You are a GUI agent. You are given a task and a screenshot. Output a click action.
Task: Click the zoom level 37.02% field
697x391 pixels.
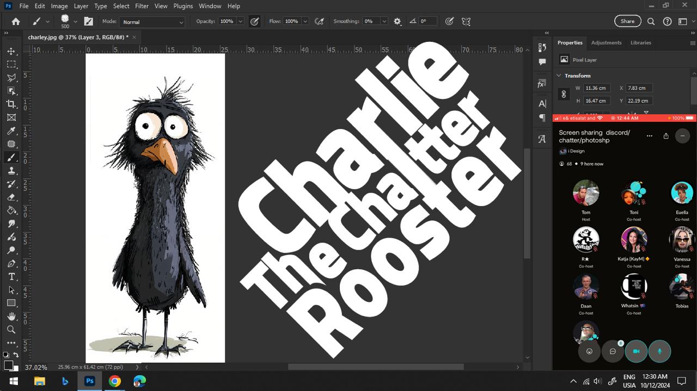(36, 367)
